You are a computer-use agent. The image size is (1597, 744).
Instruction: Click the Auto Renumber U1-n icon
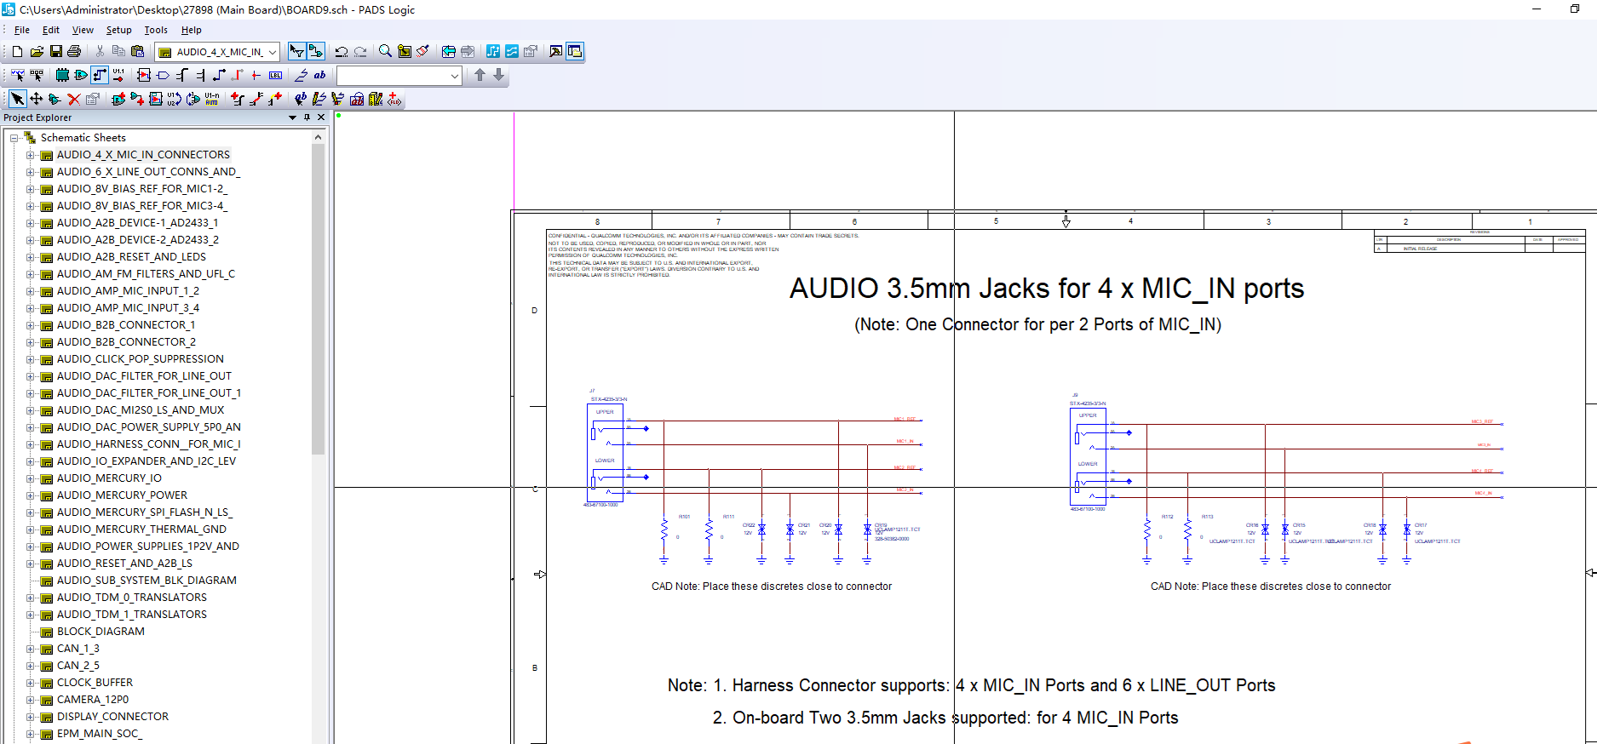pos(212,100)
